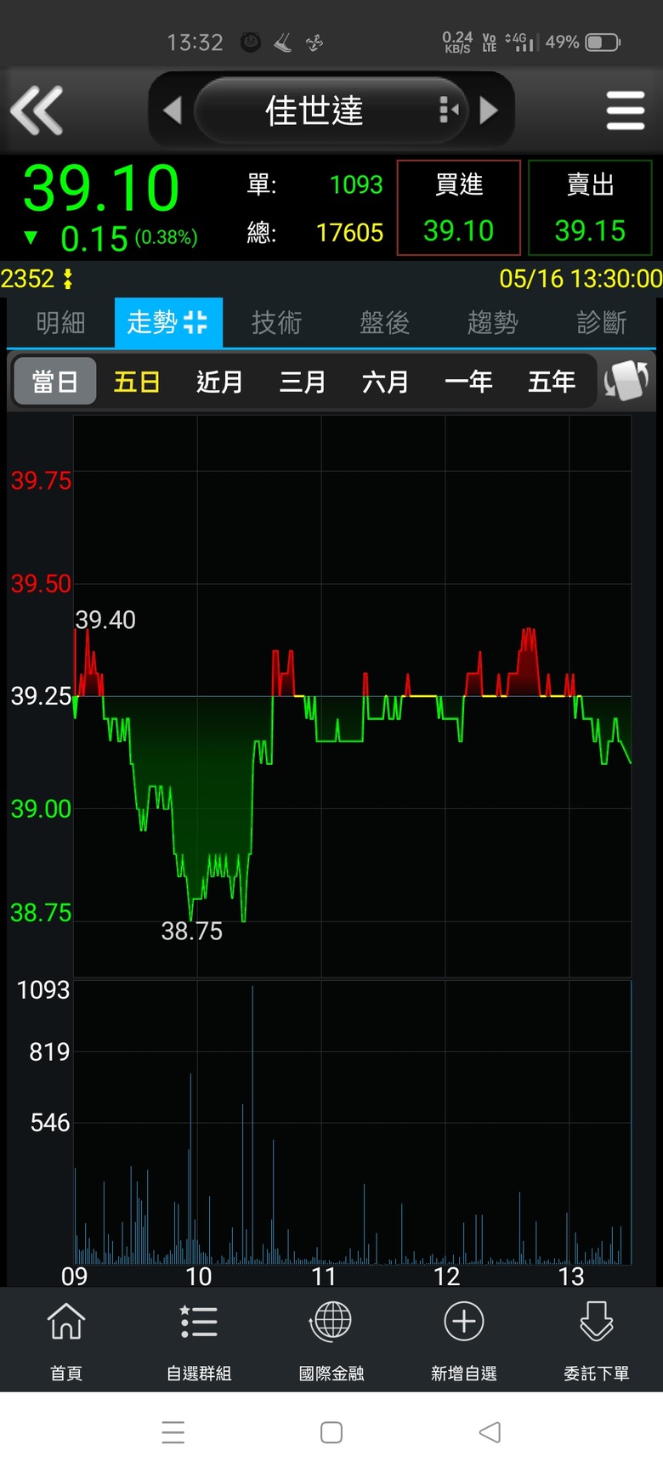The height and width of the screenshot is (1473, 663).
Task: Tap the 39.75 price axis label
Action: tap(41, 481)
